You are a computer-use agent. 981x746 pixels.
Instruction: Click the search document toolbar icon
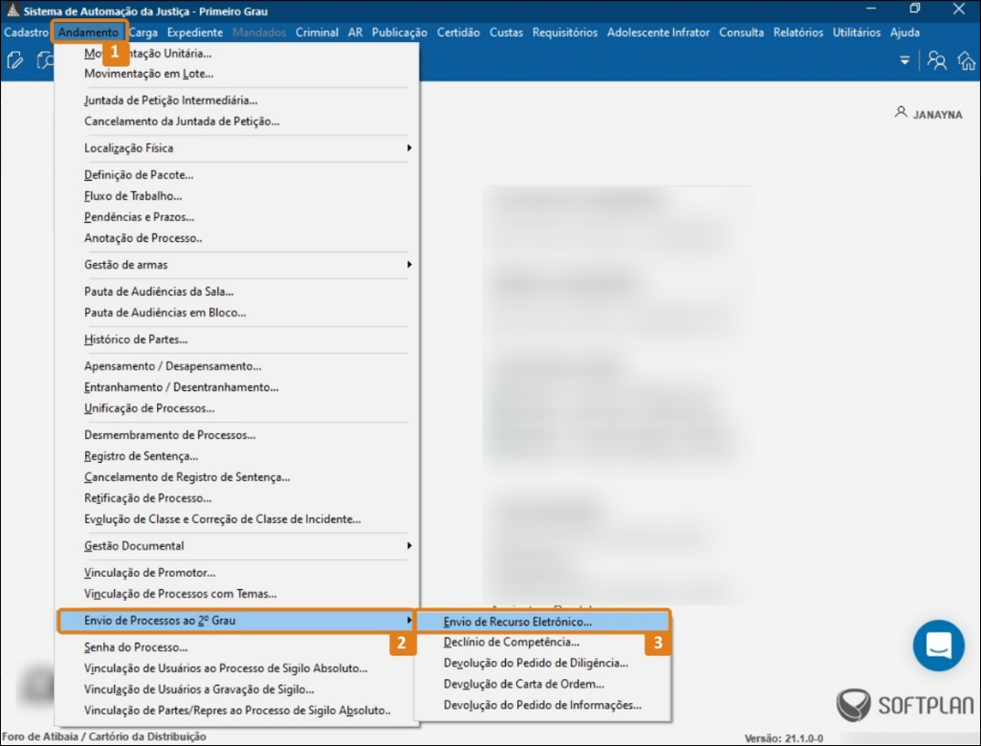45,60
